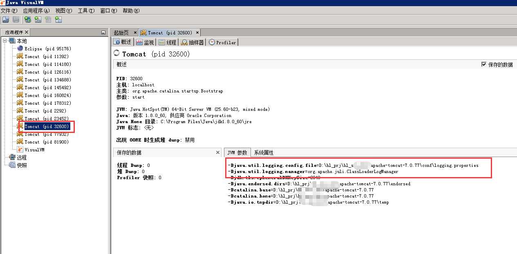
Task: Open the 视图 menu
Action: pos(63,11)
